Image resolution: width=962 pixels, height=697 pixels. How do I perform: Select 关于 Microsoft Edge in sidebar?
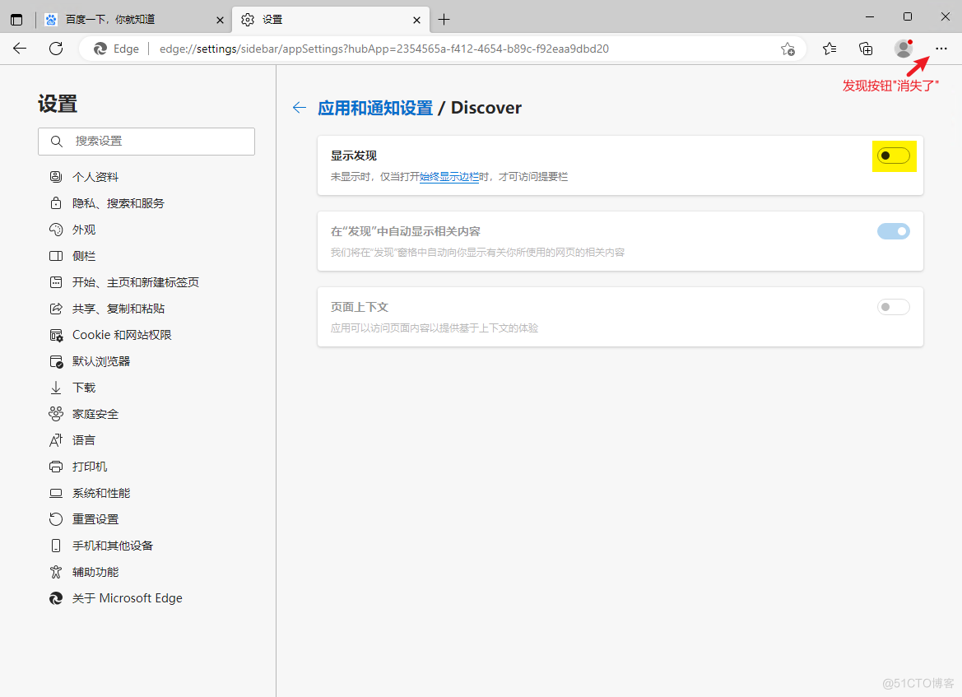click(x=127, y=598)
